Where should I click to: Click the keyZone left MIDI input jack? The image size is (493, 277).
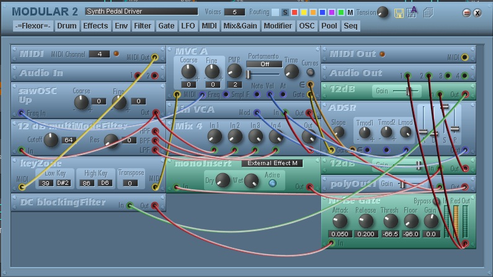[x=22, y=187]
